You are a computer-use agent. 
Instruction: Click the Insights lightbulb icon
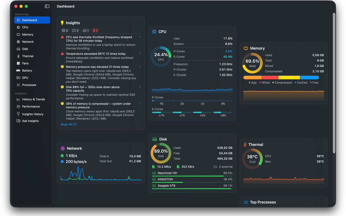click(x=62, y=23)
